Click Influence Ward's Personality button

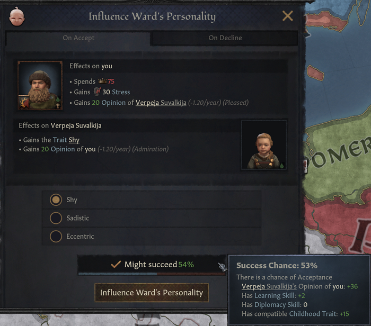pos(152,293)
